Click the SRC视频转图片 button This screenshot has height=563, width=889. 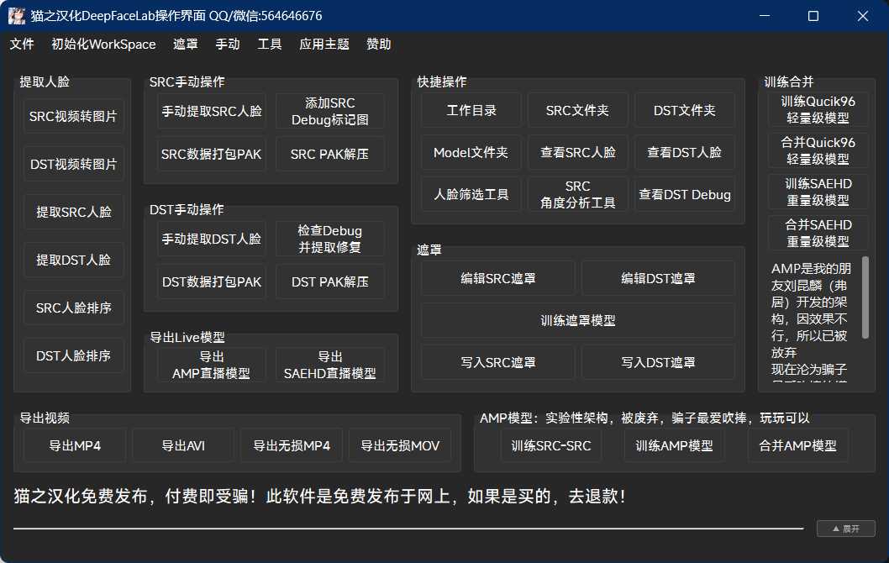(73, 116)
